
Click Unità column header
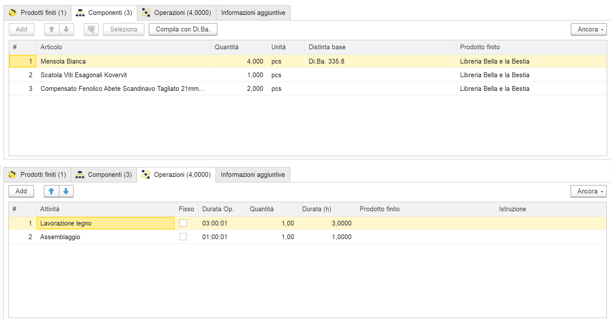[286, 47]
